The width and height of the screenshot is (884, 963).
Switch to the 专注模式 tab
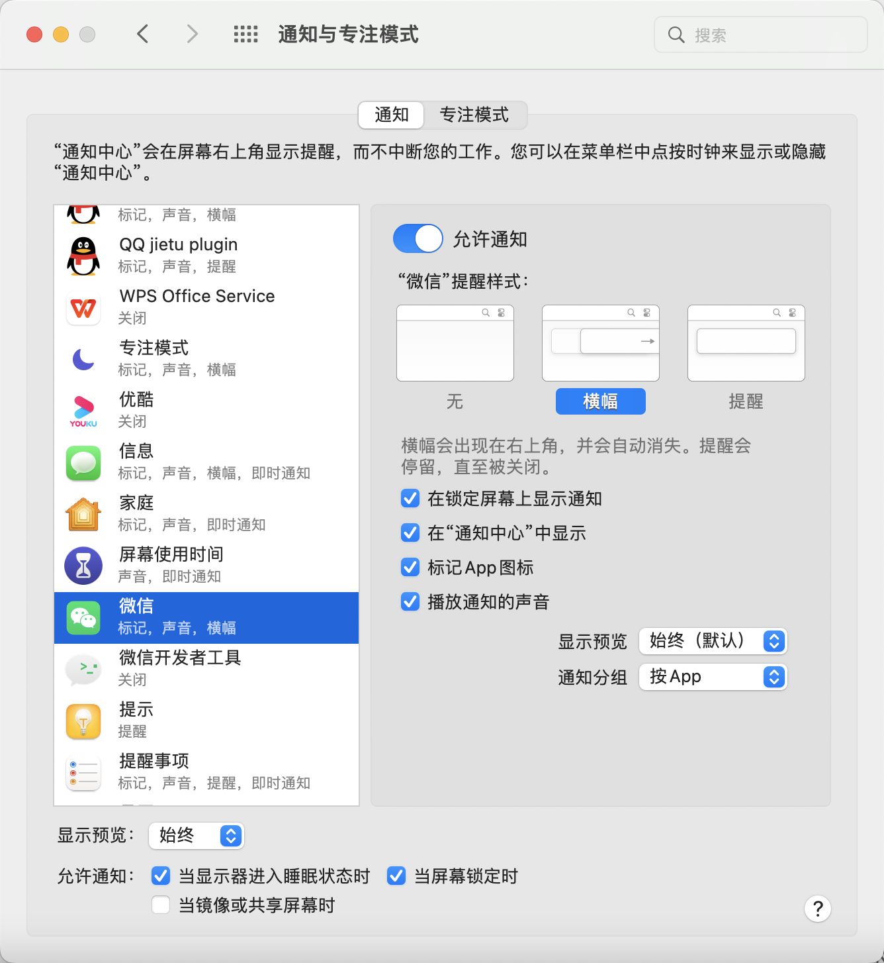[x=474, y=115]
